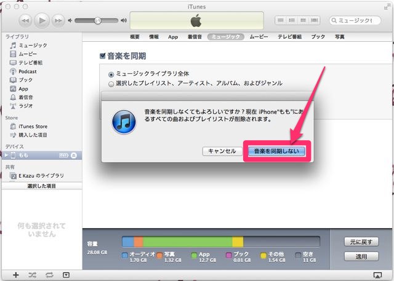Enter full screen with the arrows icon
The height and width of the screenshot is (281, 394).
point(387,7)
